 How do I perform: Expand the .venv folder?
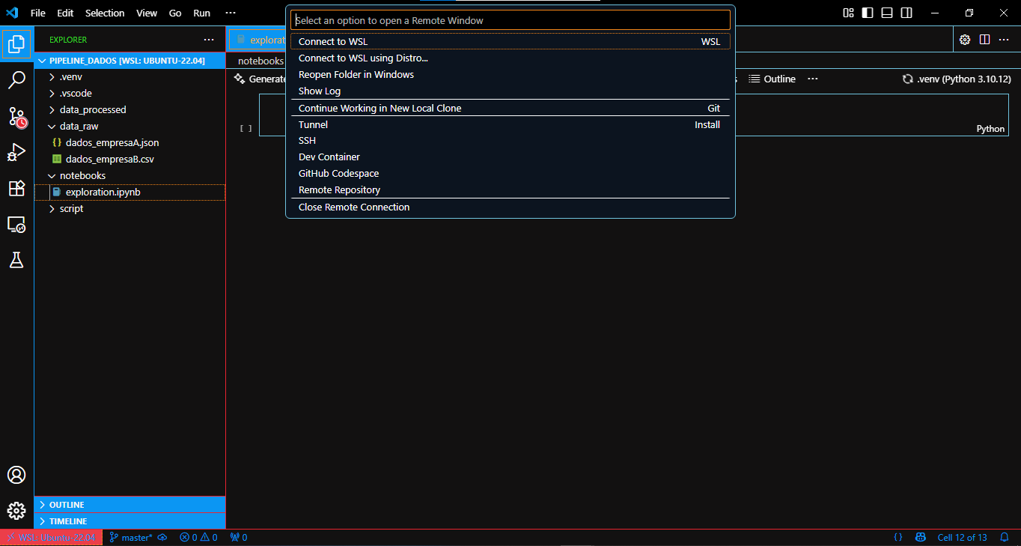click(x=129, y=76)
